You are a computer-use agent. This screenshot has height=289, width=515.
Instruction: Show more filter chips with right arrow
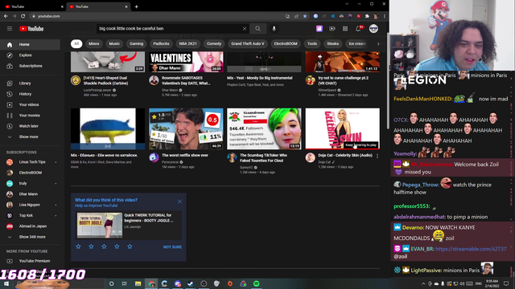(x=378, y=44)
